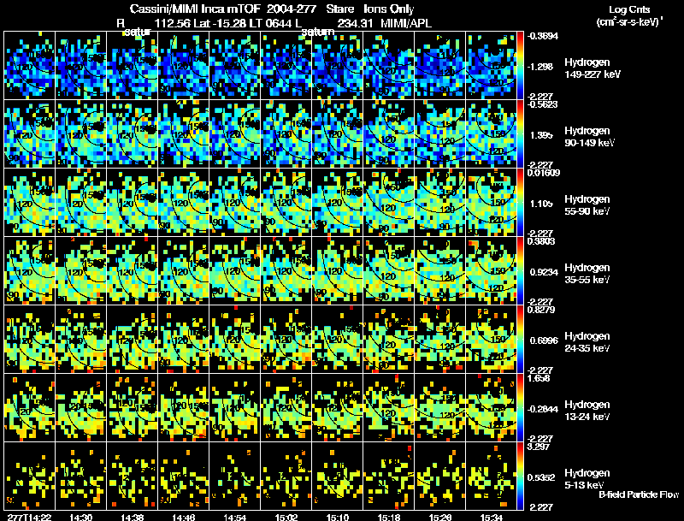The image size is (684, 521).
Task: Click the '1.658' color scale value
Action: click(539, 378)
